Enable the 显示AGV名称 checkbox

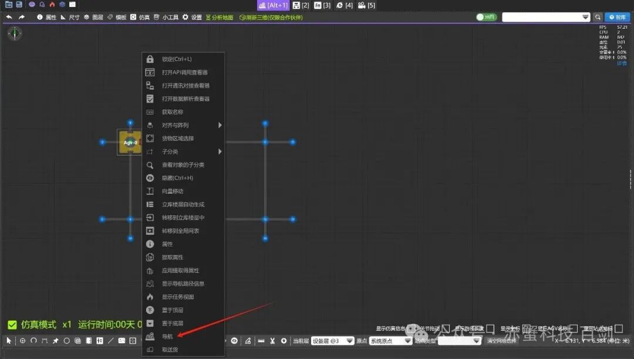(x=574, y=328)
